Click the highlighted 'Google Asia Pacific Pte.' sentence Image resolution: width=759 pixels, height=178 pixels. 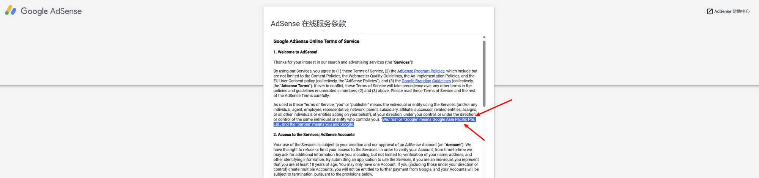(x=375, y=122)
